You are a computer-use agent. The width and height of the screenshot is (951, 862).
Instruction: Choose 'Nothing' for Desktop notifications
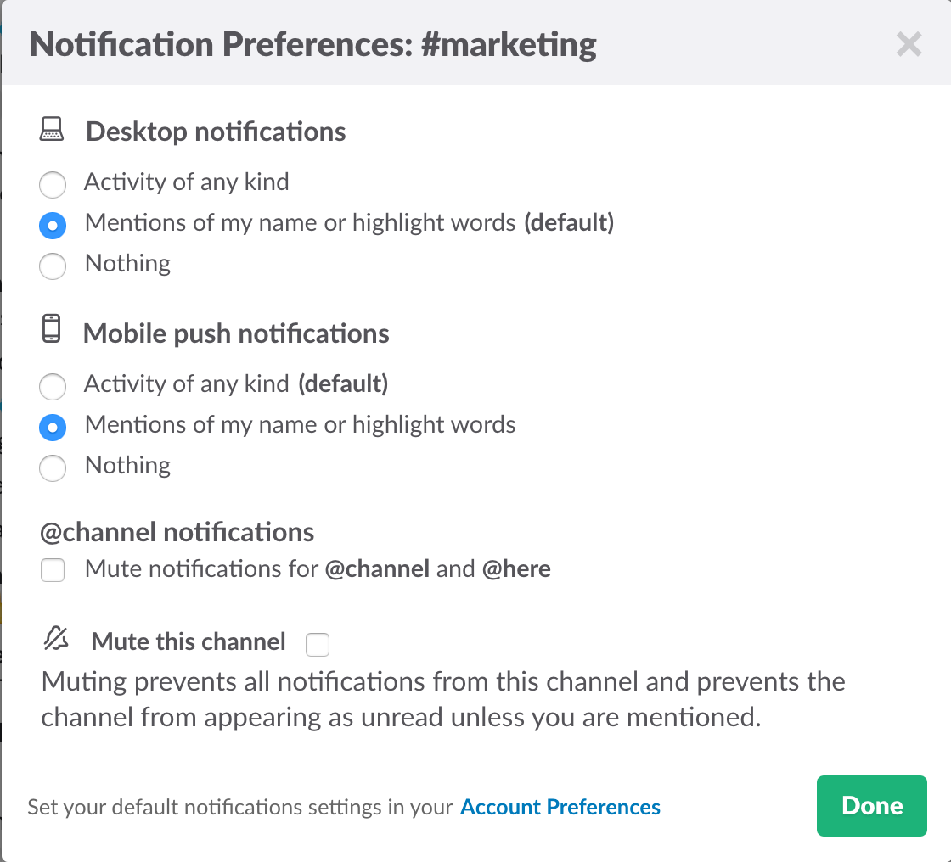(x=53, y=266)
